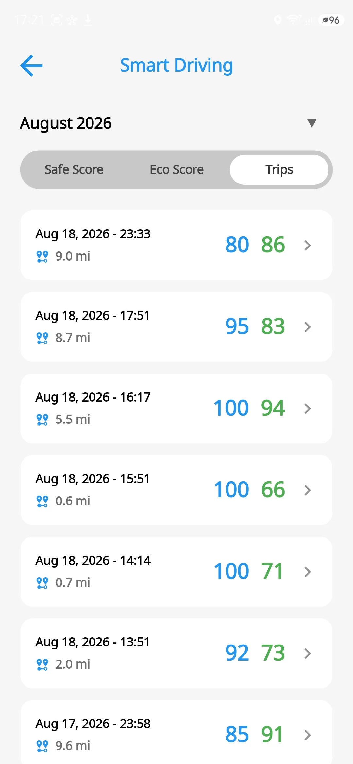
Task: Open the Aug 17, 2026 - 23:58 trip
Action: pyautogui.click(x=176, y=732)
